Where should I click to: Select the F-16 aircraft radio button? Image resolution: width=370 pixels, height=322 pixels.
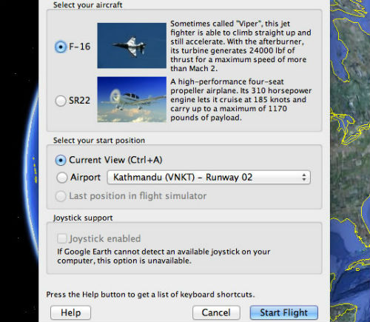[61, 47]
